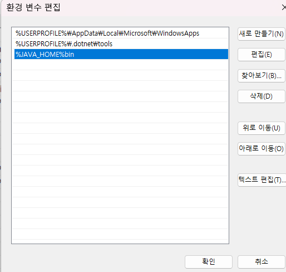
Task: Select the WindowsApps path entry
Action: [121, 33]
